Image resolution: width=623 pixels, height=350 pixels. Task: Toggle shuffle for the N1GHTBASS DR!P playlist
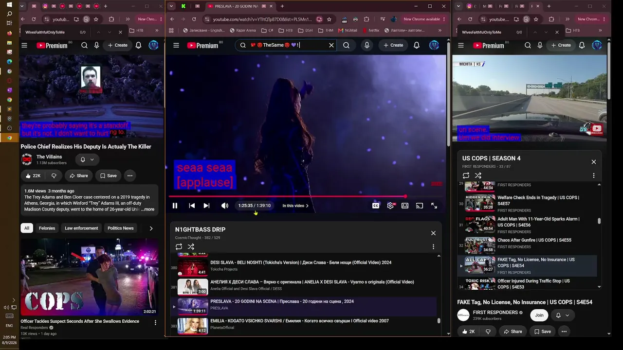pos(191,247)
